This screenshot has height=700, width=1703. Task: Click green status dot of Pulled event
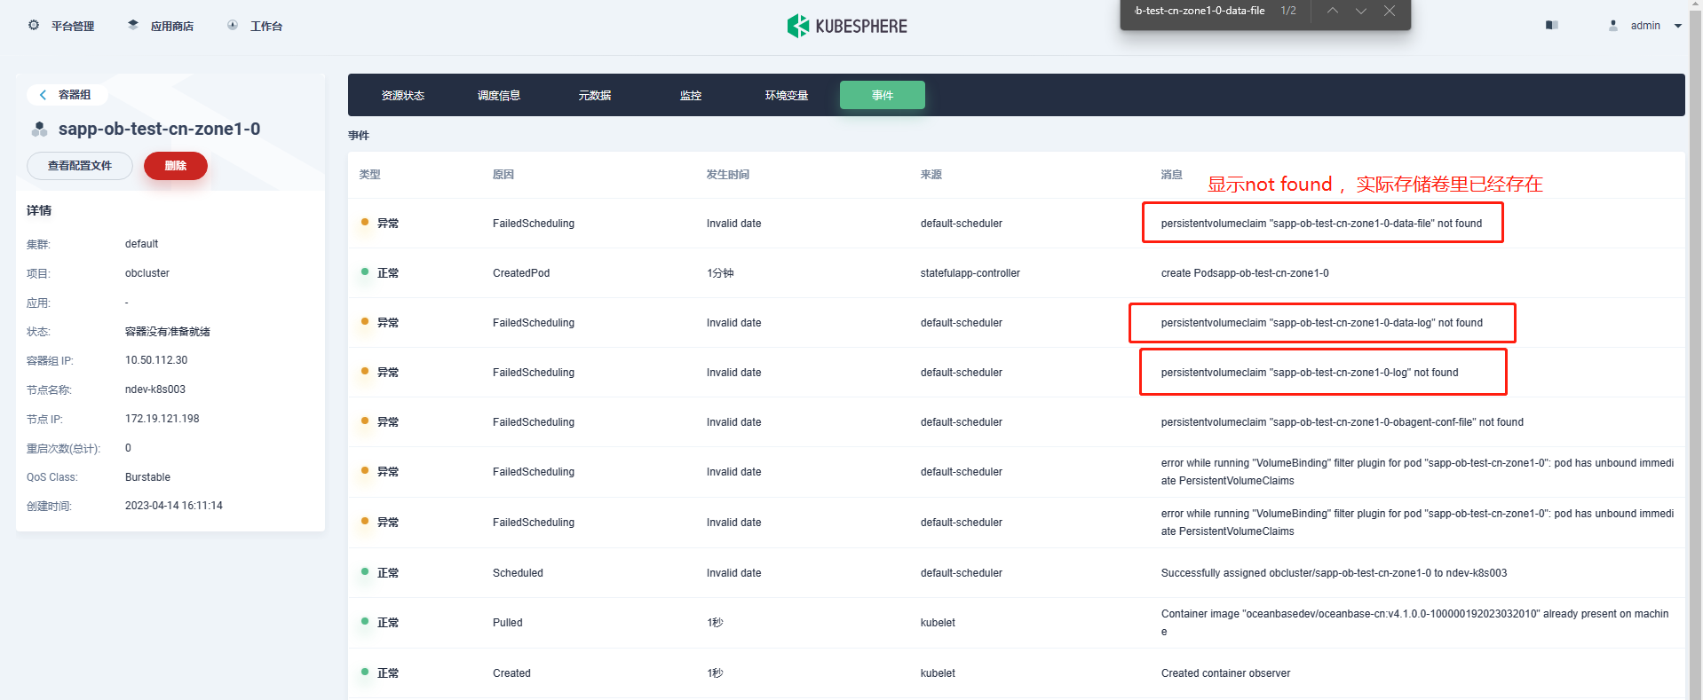(365, 621)
